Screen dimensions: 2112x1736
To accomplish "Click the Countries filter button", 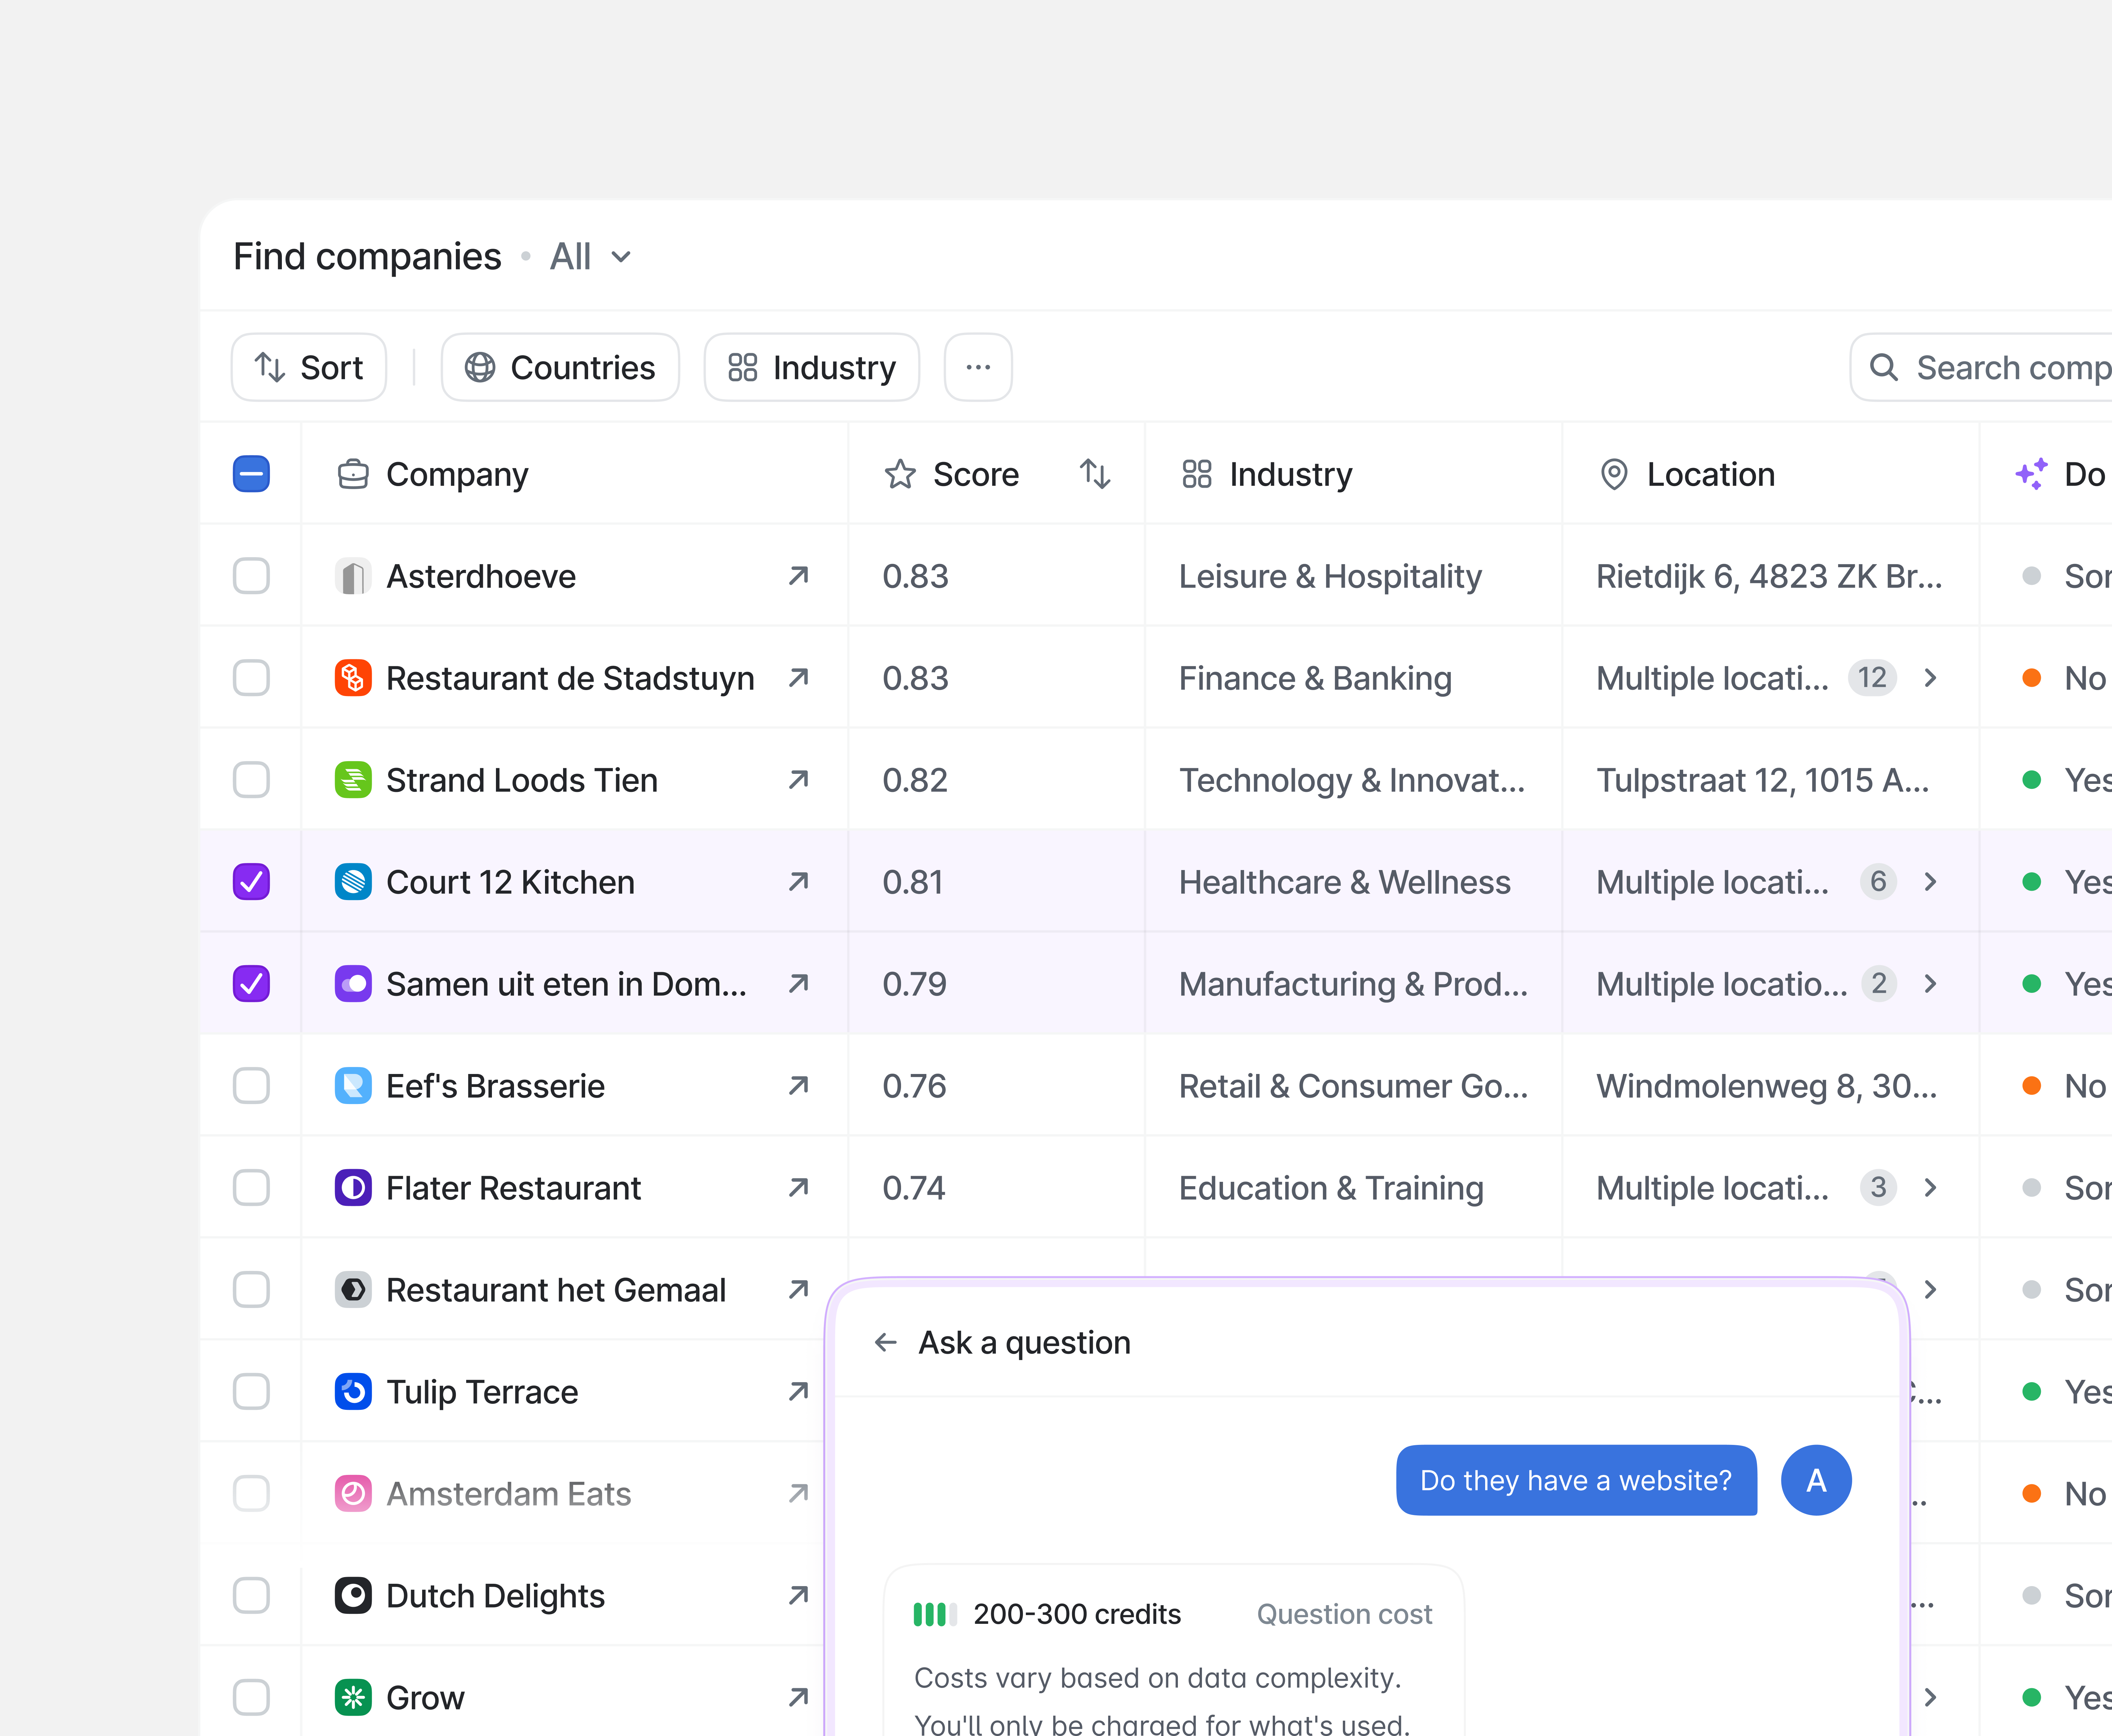I will tap(560, 367).
